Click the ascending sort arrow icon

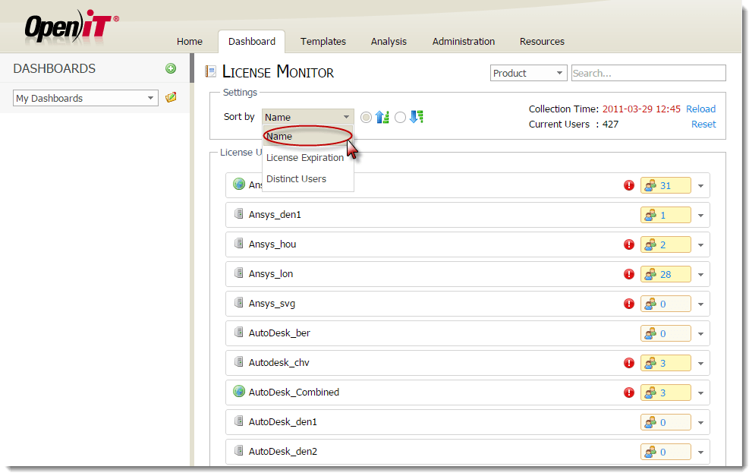point(382,117)
